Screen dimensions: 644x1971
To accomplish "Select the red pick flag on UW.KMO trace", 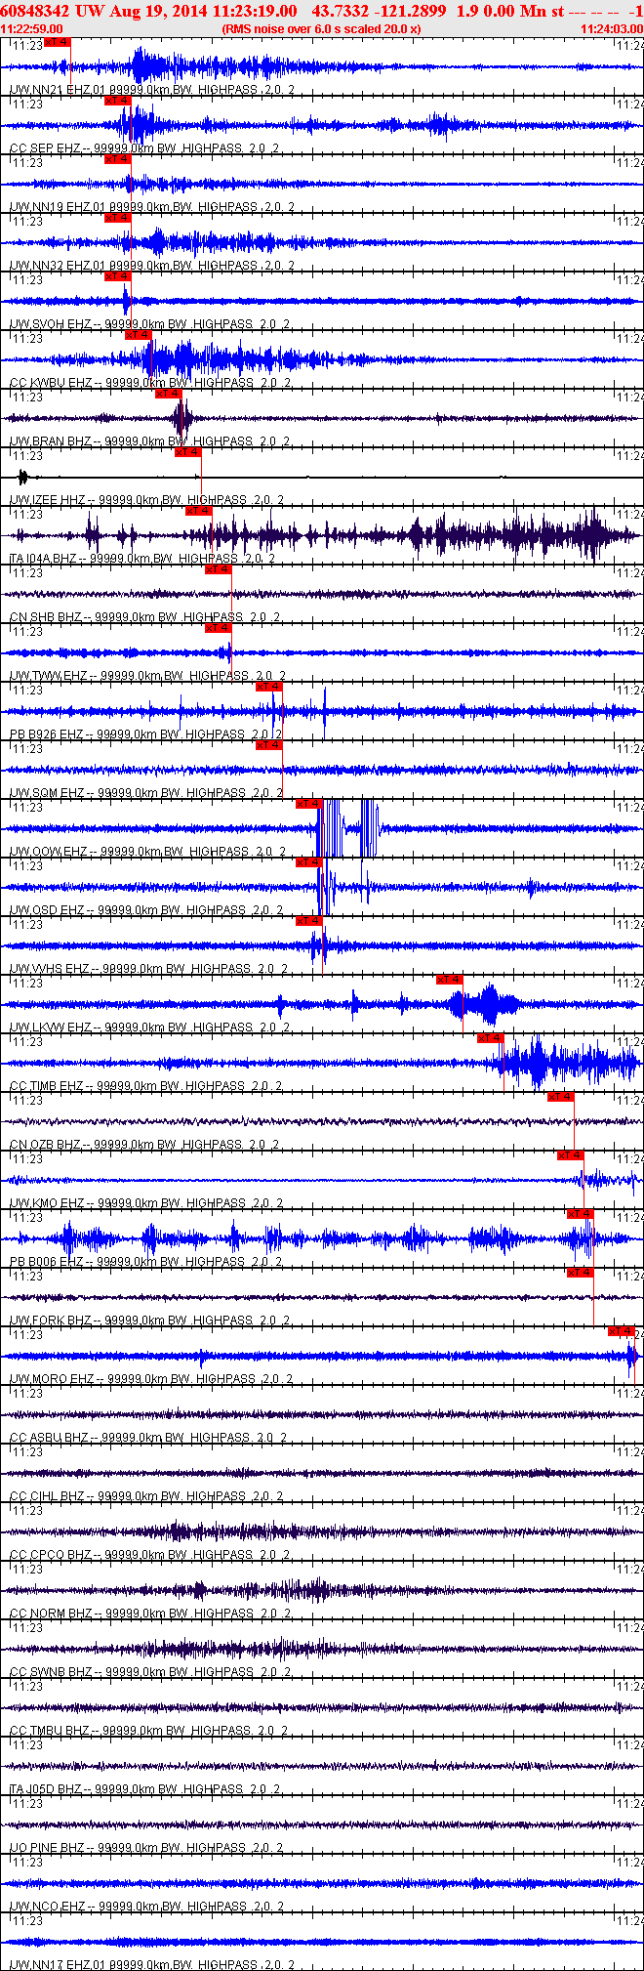I will [x=571, y=1155].
